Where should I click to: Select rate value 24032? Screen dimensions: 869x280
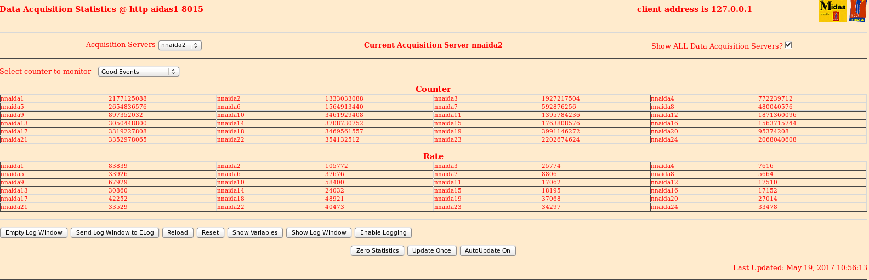[334, 191]
